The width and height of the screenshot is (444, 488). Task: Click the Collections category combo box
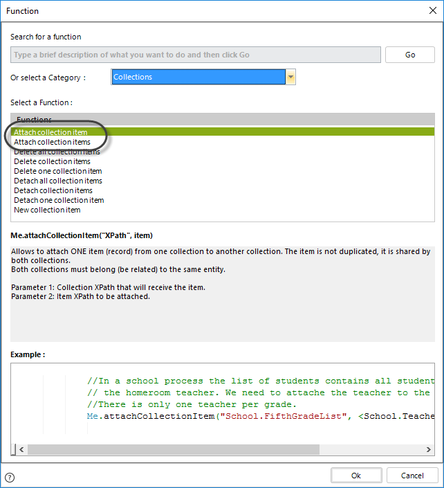click(x=198, y=78)
